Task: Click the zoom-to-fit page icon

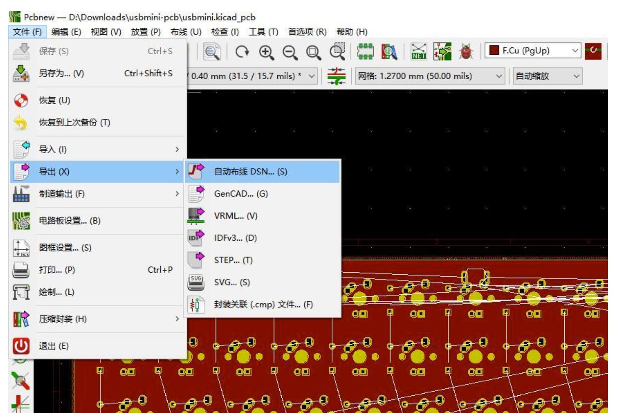Action: pos(312,51)
